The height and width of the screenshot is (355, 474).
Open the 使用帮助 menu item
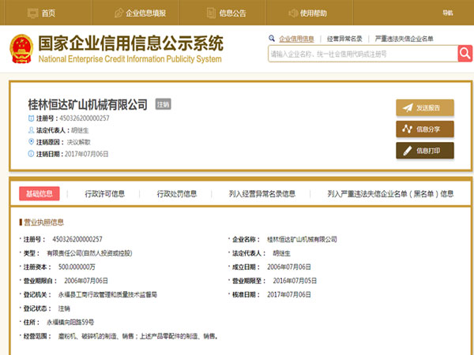(314, 13)
